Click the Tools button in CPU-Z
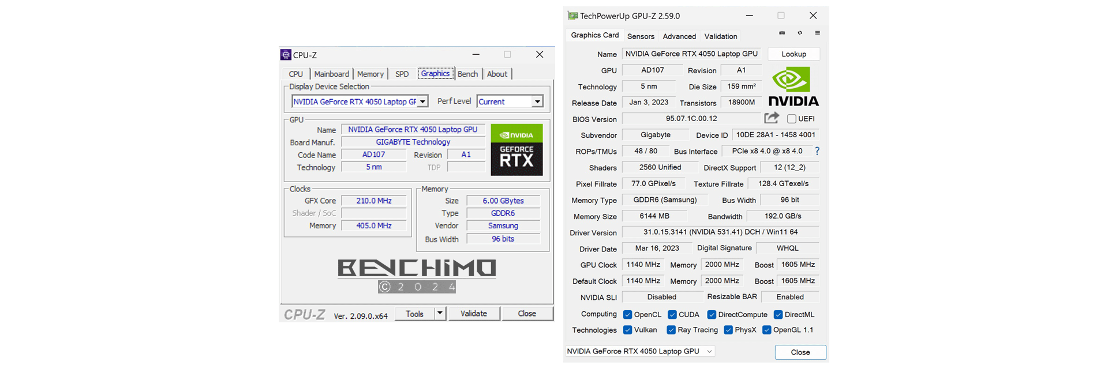Viewport: 1108px width, 369px height. click(x=414, y=314)
